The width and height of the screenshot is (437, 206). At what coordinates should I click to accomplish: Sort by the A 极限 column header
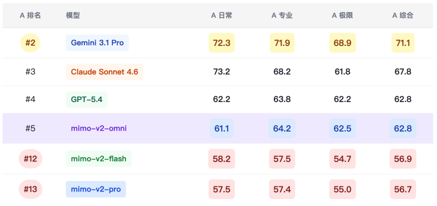point(342,15)
